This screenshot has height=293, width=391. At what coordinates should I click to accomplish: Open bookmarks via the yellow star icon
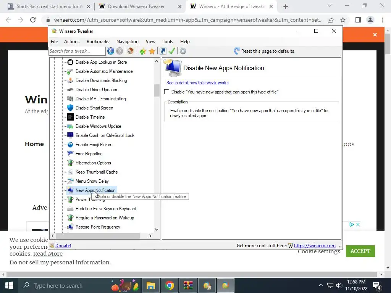[x=152, y=52]
